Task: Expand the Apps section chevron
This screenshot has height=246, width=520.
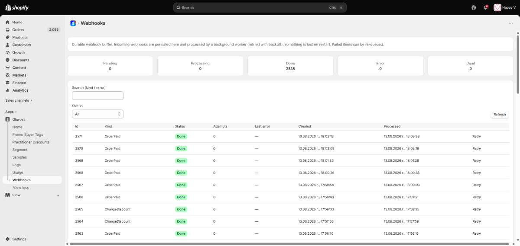Action: [x=16, y=112]
